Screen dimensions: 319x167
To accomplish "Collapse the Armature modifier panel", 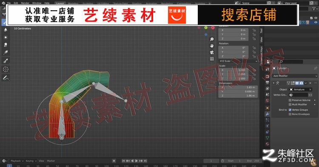I will coord(273,83).
